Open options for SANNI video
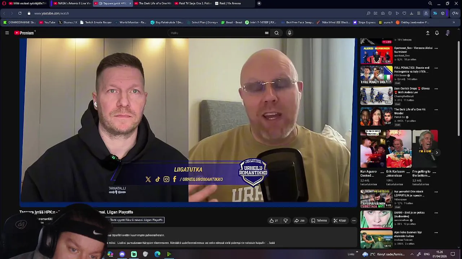Viewport: 462px width, 259px height. [436, 213]
